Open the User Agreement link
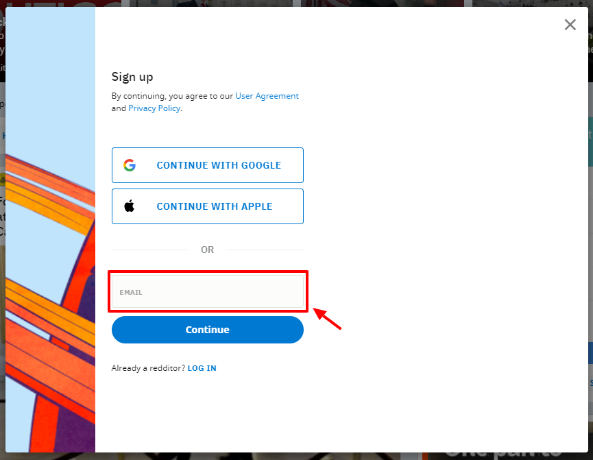593x460 pixels. [267, 96]
